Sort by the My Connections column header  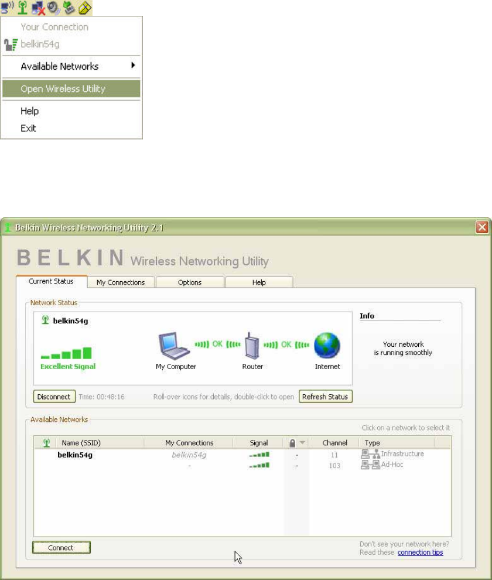[x=189, y=443]
